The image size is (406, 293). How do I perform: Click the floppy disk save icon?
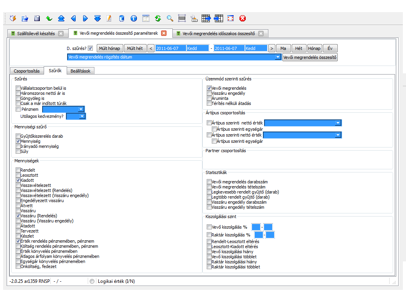tap(37, 18)
